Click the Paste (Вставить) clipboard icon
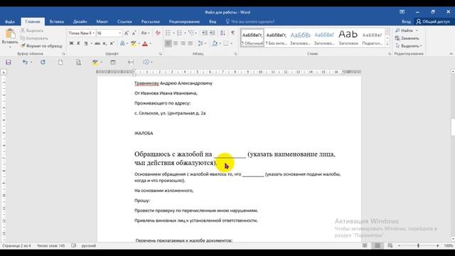455x256 pixels. click(11, 33)
